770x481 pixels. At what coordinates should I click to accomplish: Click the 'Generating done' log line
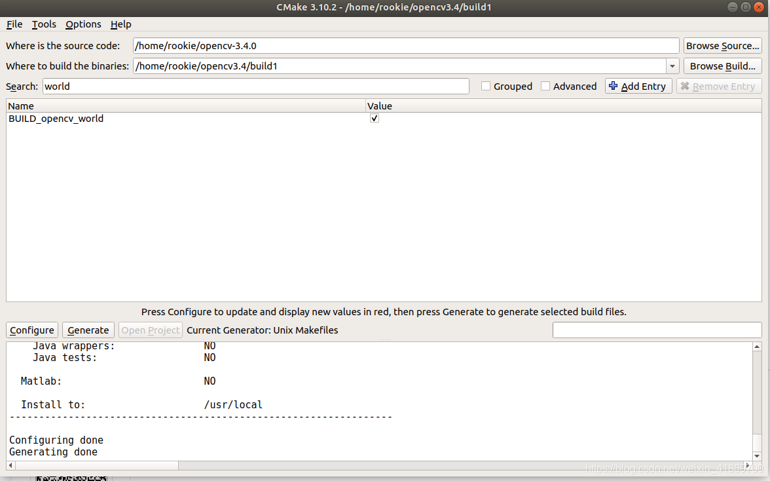53,452
